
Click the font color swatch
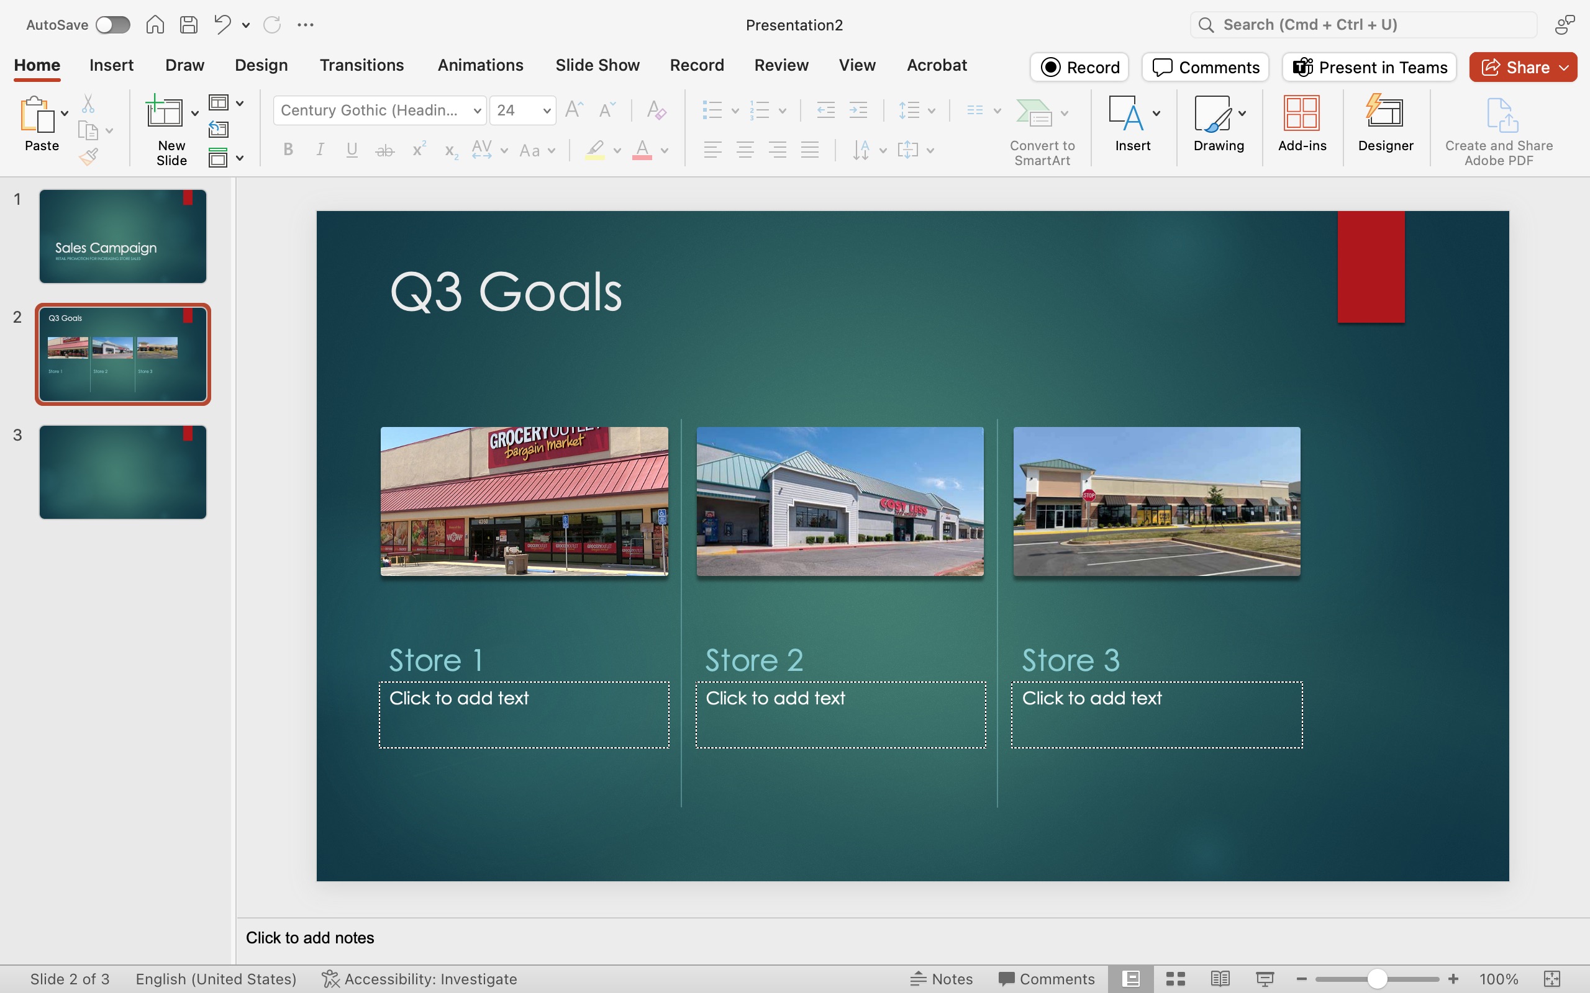642,150
